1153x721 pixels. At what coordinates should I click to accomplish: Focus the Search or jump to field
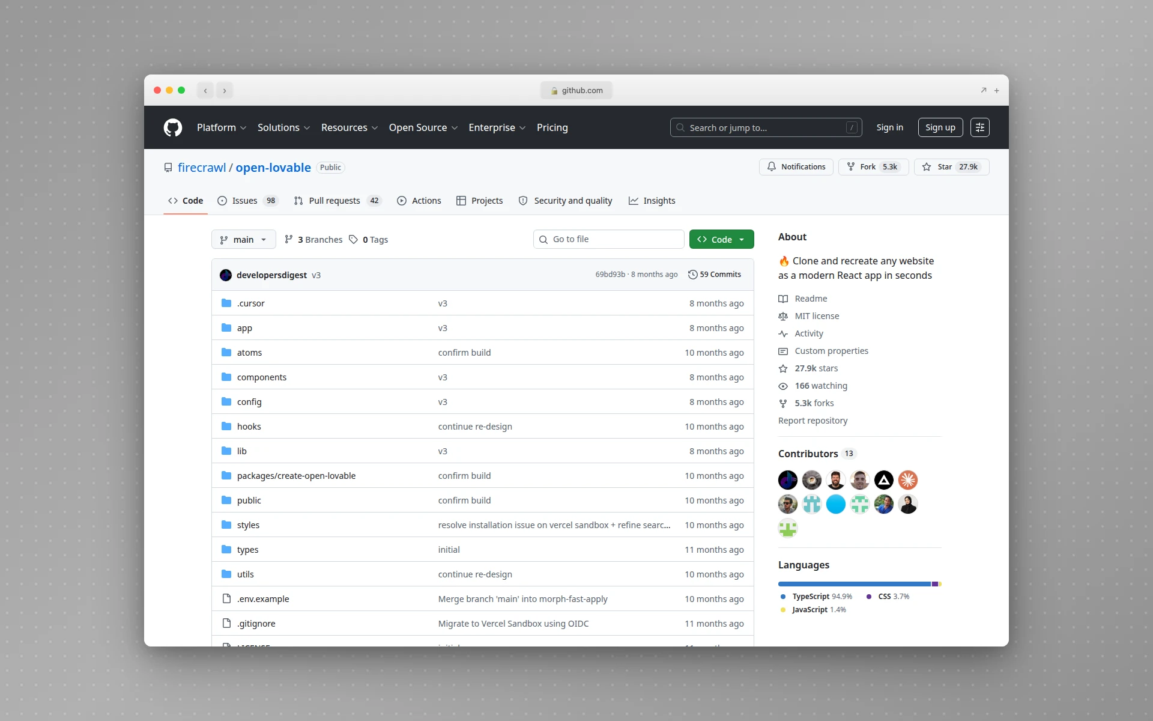point(766,127)
